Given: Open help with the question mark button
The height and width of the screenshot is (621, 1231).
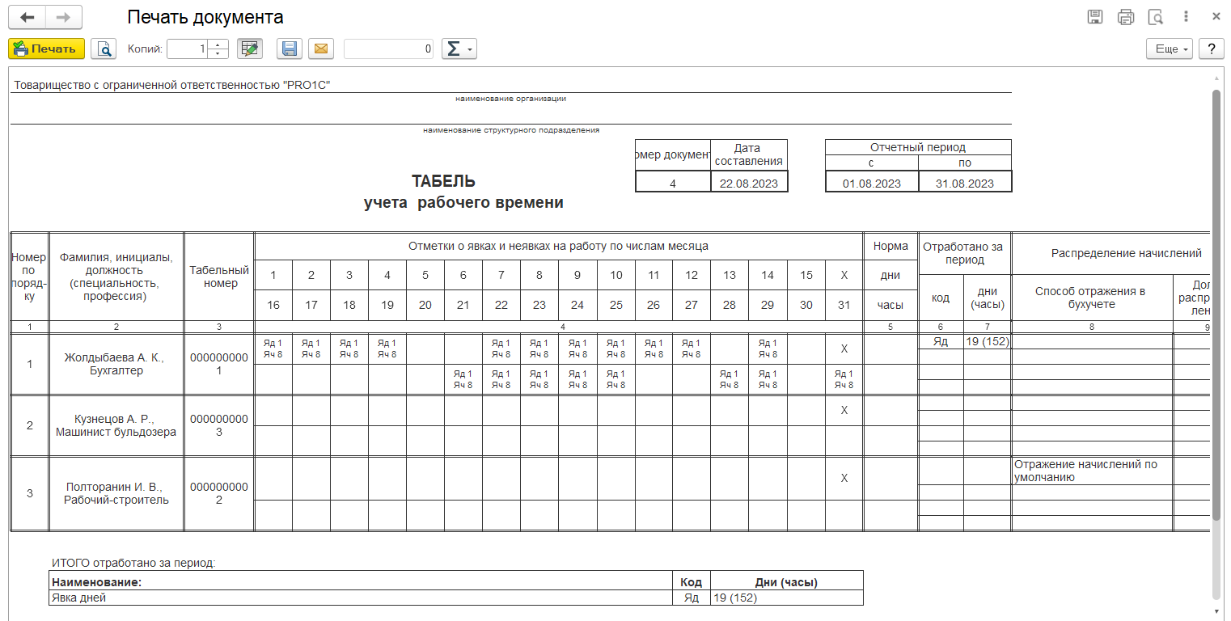Looking at the screenshot, I should click(x=1211, y=49).
